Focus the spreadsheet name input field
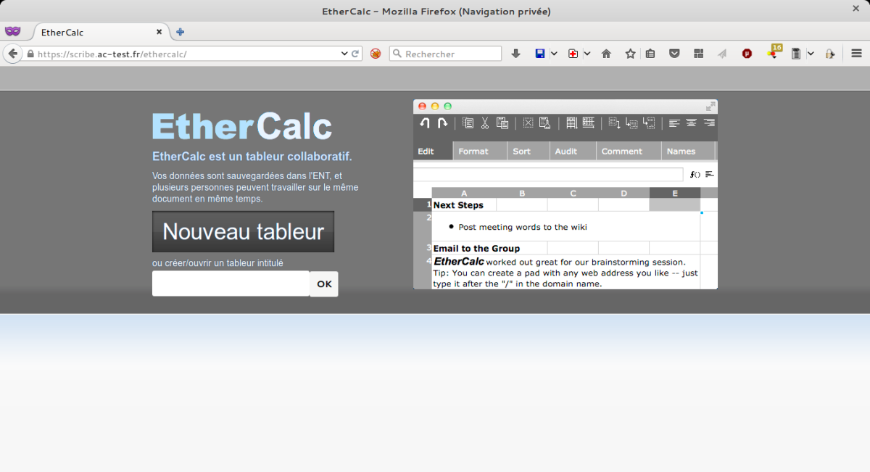 pos(231,283)
